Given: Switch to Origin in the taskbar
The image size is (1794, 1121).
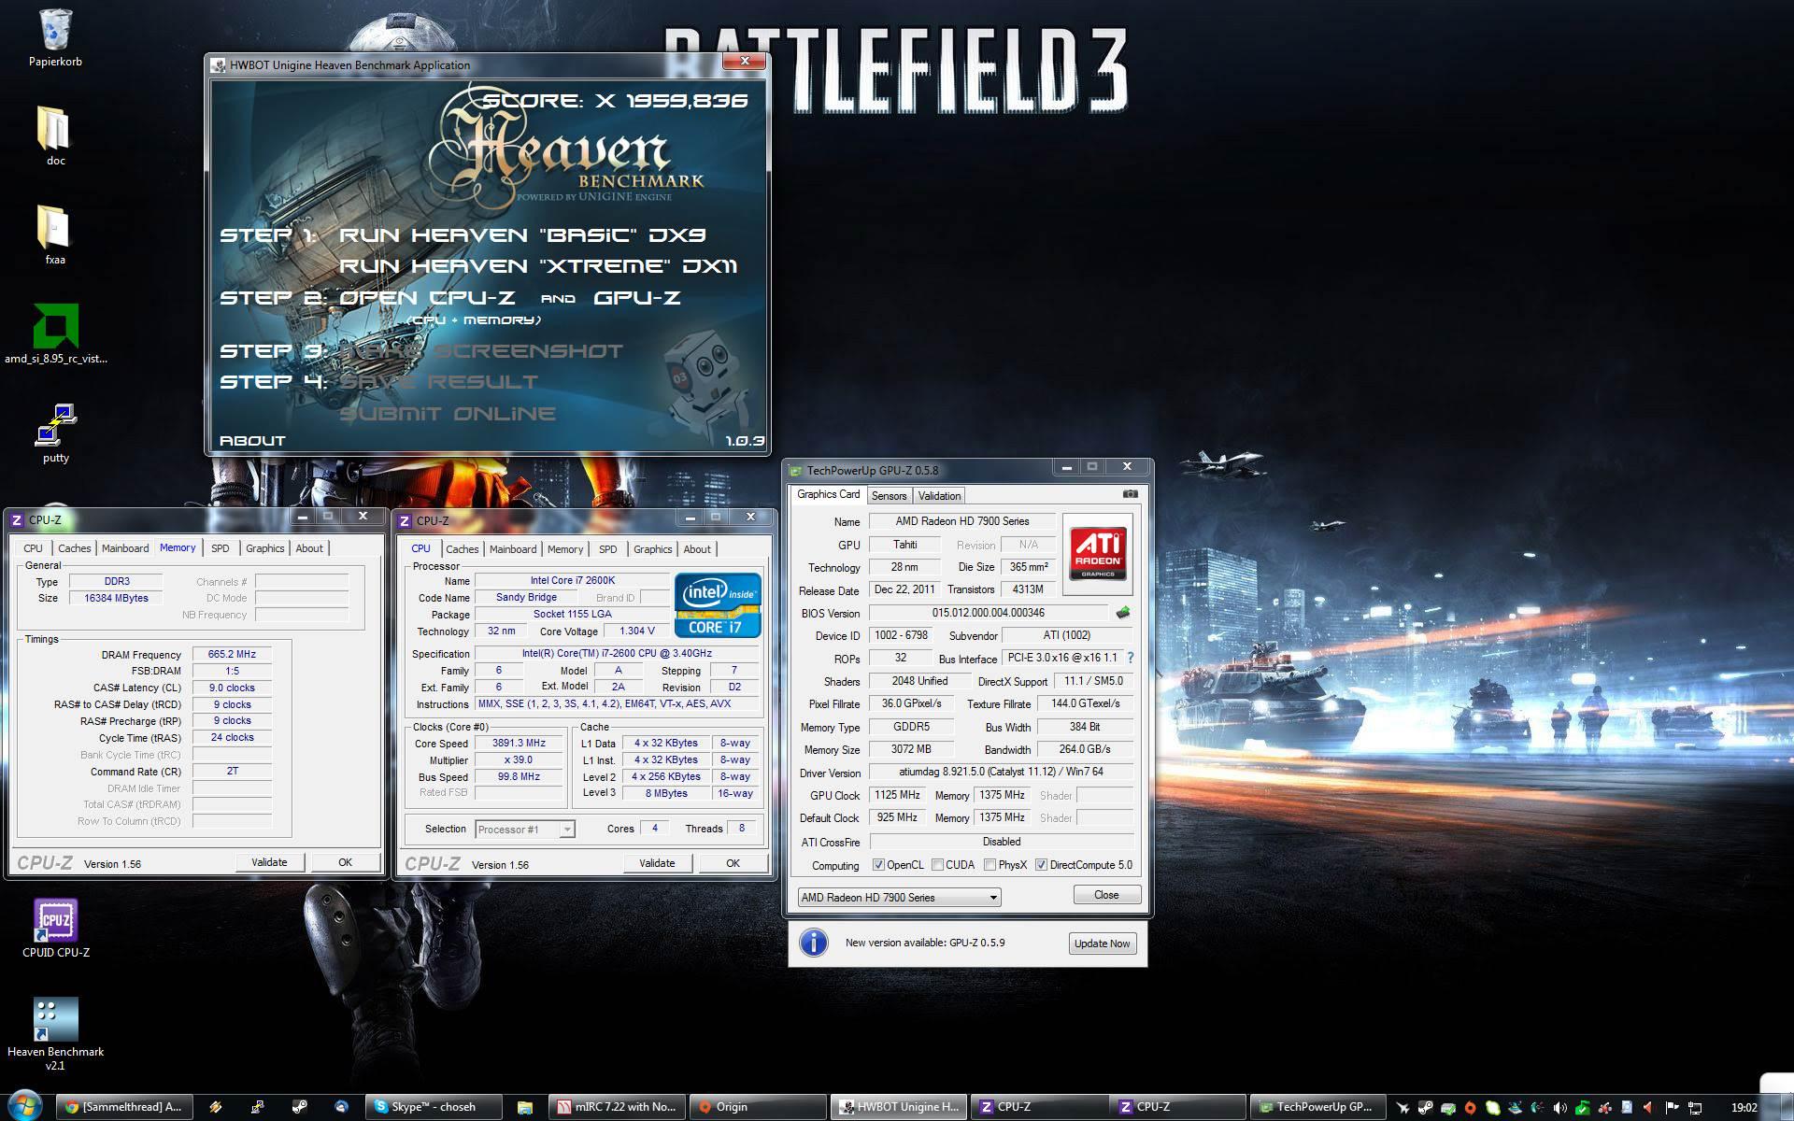Looking at the screenshot, I should [x=759, y=1107].
